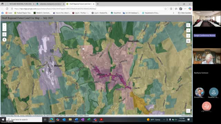Refresh the browser page

click(x=7, y=9)
